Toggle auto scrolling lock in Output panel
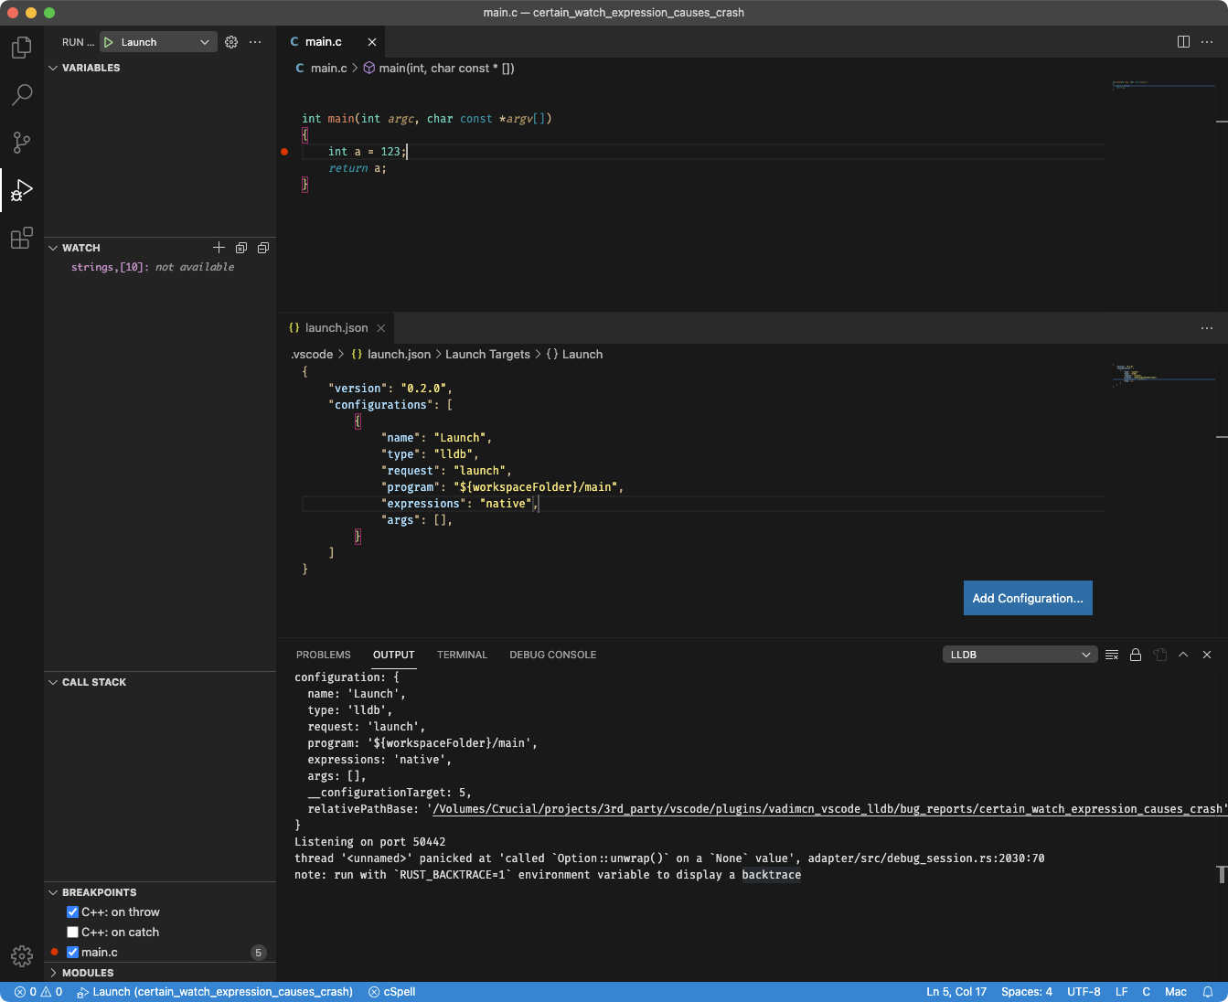The width and height of the screenshot is (1228, 1002). pyautogui.click(x=1136, y=654)
